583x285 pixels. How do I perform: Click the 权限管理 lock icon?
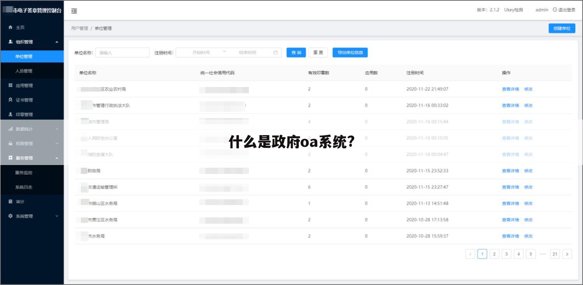[x=11, y=143]
